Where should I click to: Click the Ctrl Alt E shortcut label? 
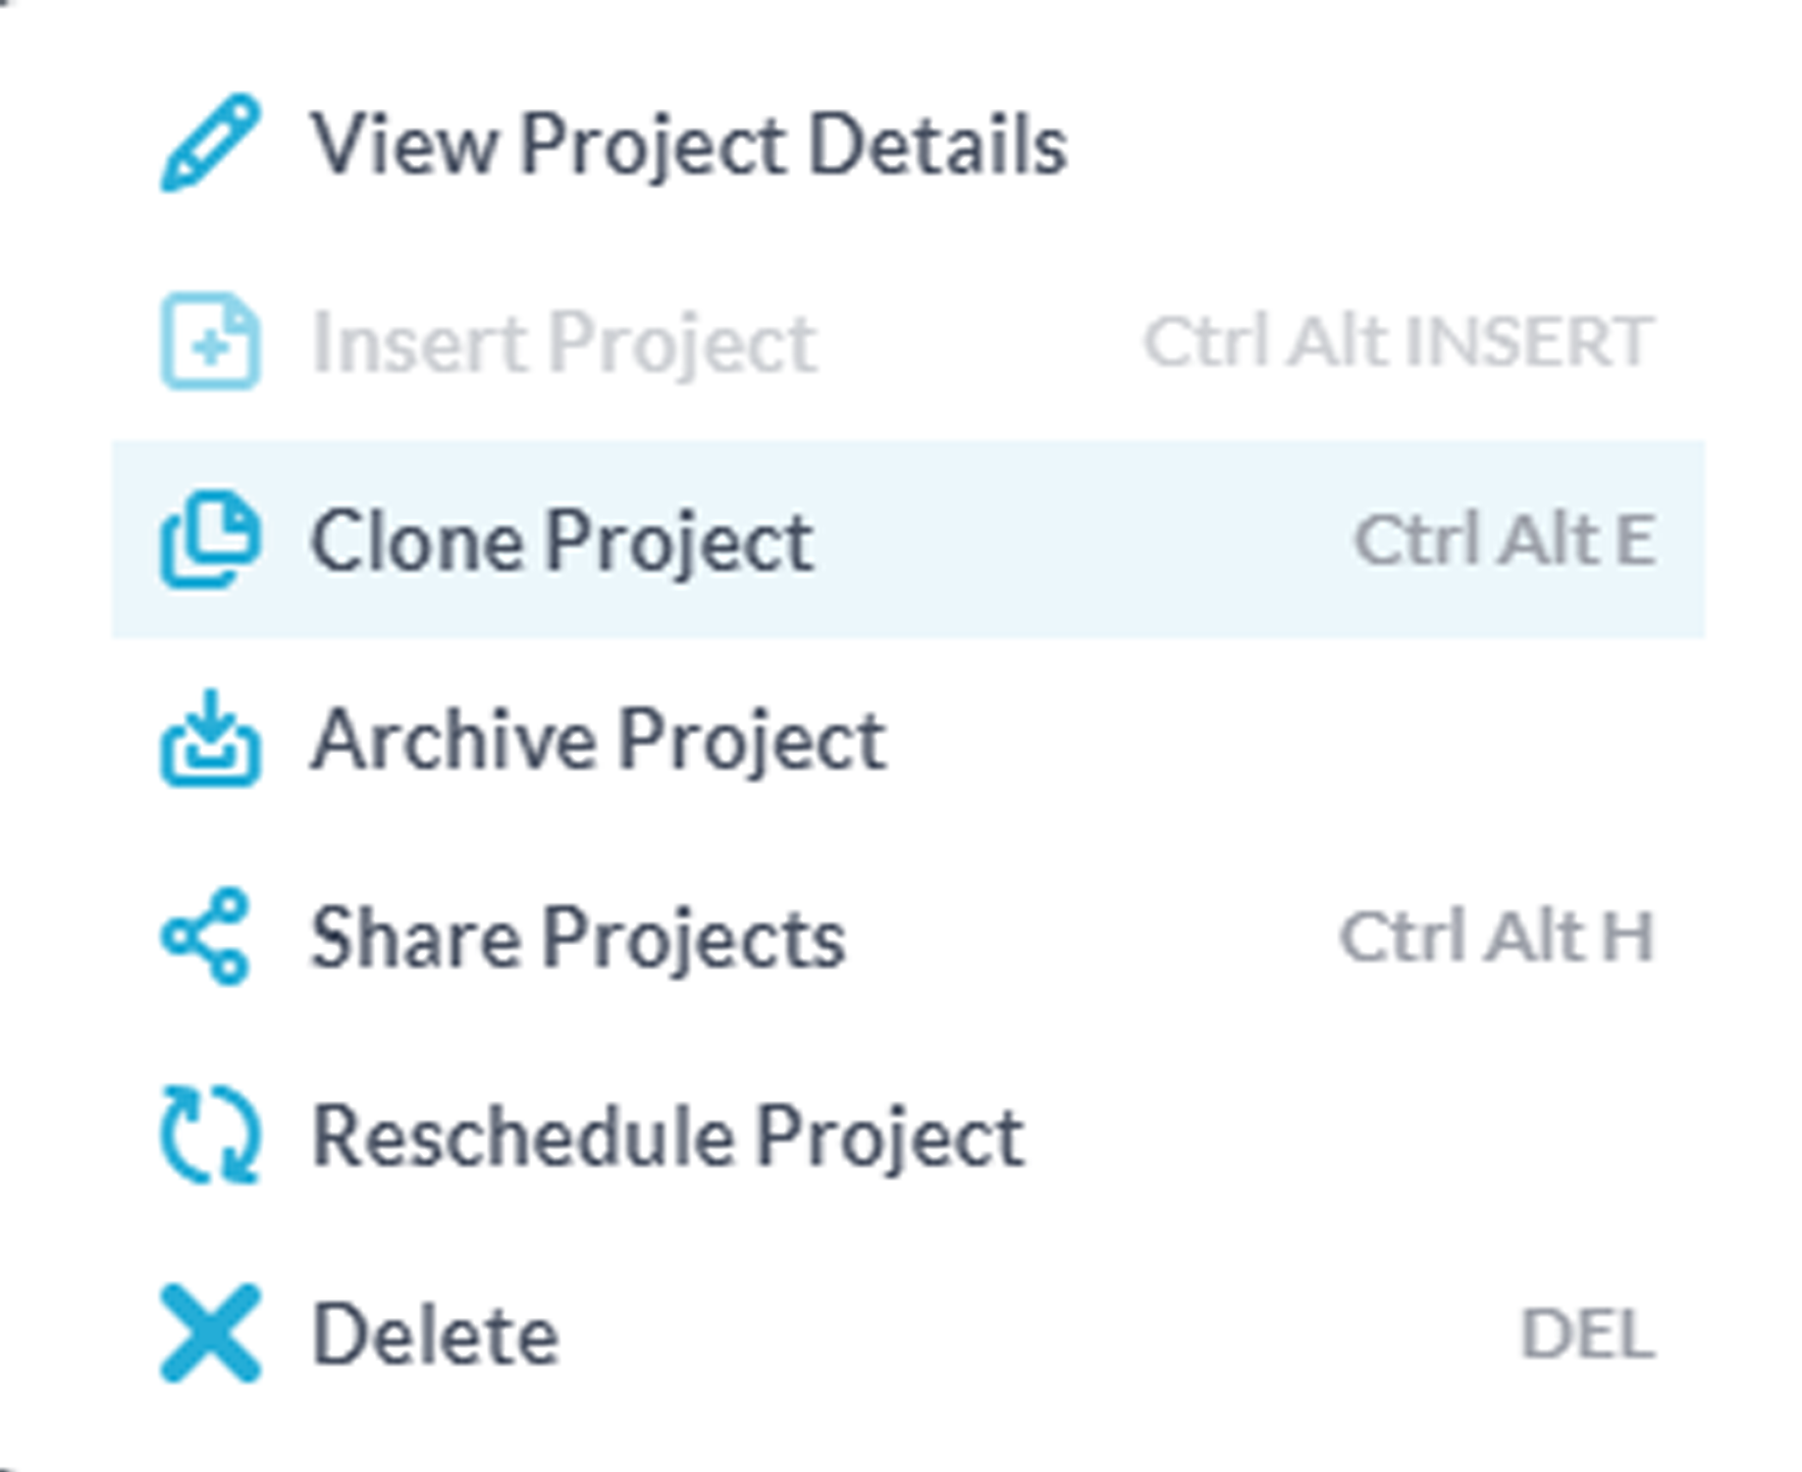click(x=1505, y=539)
